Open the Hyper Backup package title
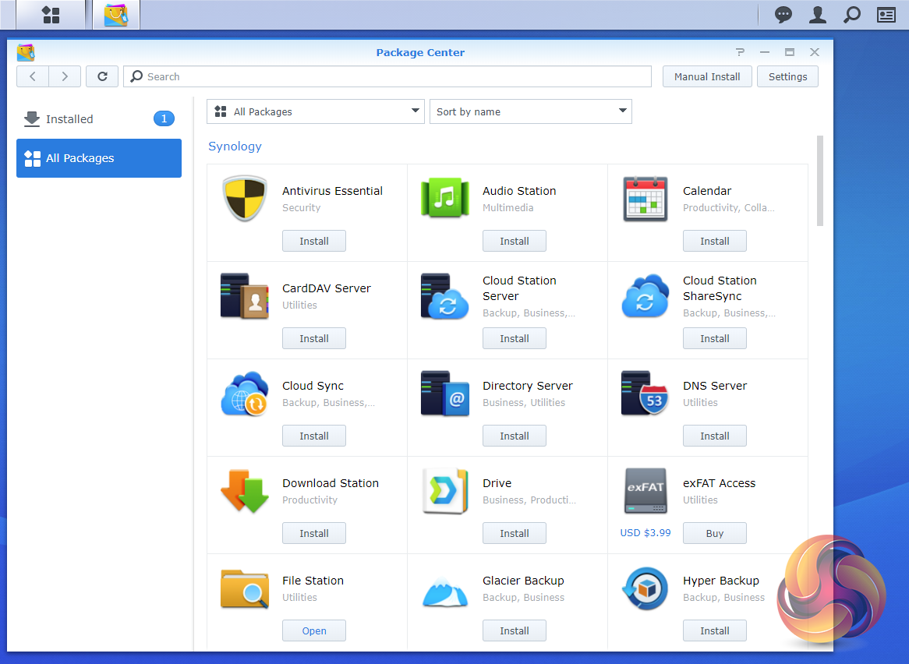 720,581
